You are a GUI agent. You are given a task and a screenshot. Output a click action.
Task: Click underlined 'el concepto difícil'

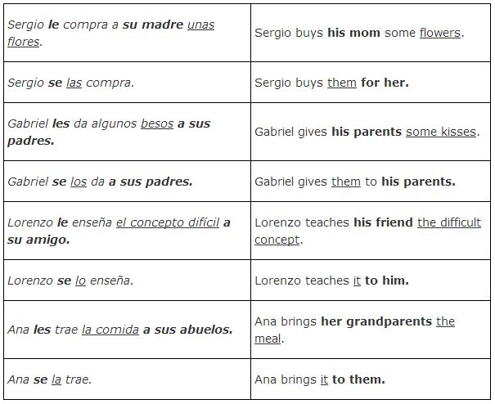(168, 222)
